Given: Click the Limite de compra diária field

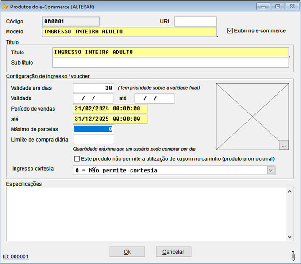Looking at the screenshot, I should click(x=93, y=139).
